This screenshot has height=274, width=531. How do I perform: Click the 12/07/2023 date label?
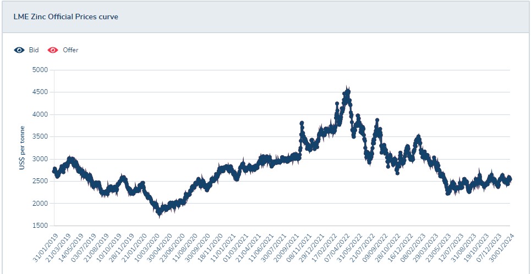(x=451, y=247)
